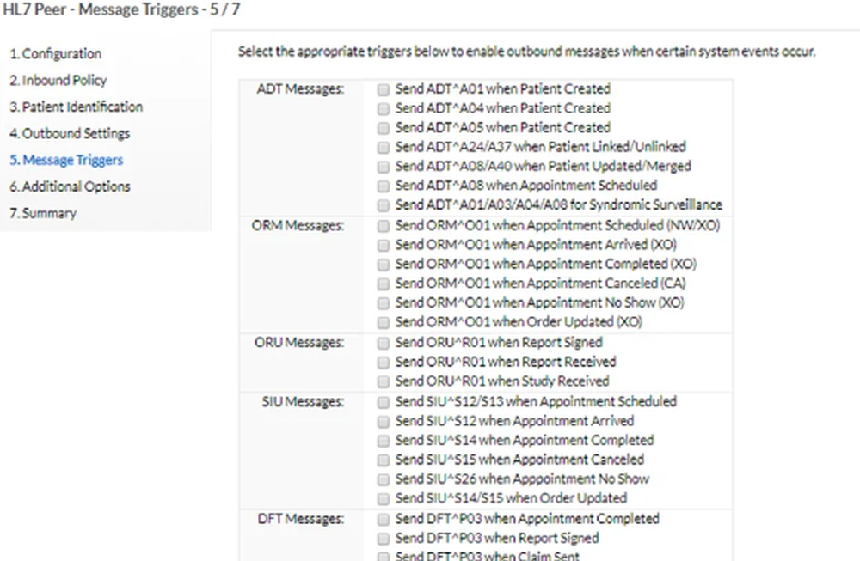Jump to the Summary step

43,213
